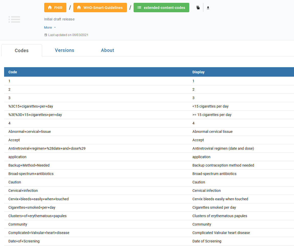This screenshot has height=246, width=294.
Task: Click display 'Cigarettes smoked per day'
Action: [x=214, y=208]
